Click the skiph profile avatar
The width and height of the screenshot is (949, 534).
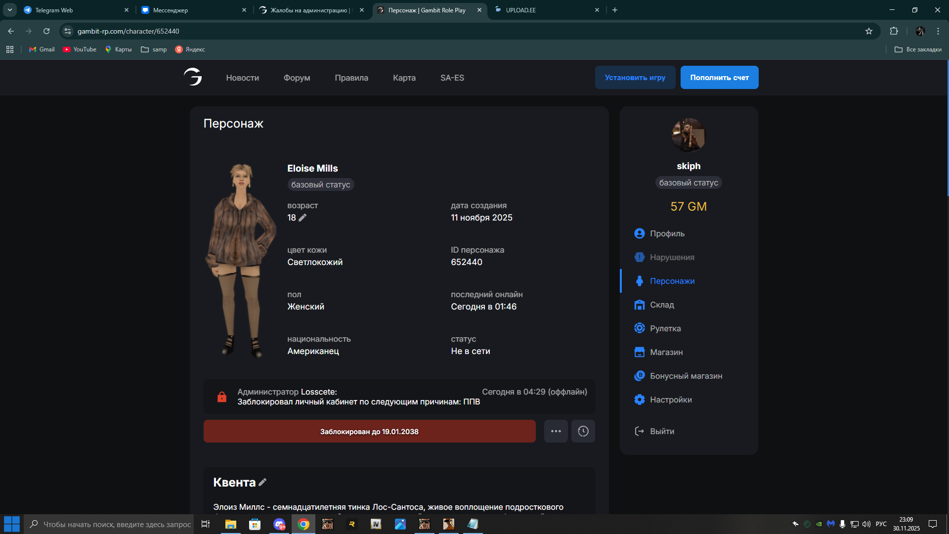coord(688,134)
